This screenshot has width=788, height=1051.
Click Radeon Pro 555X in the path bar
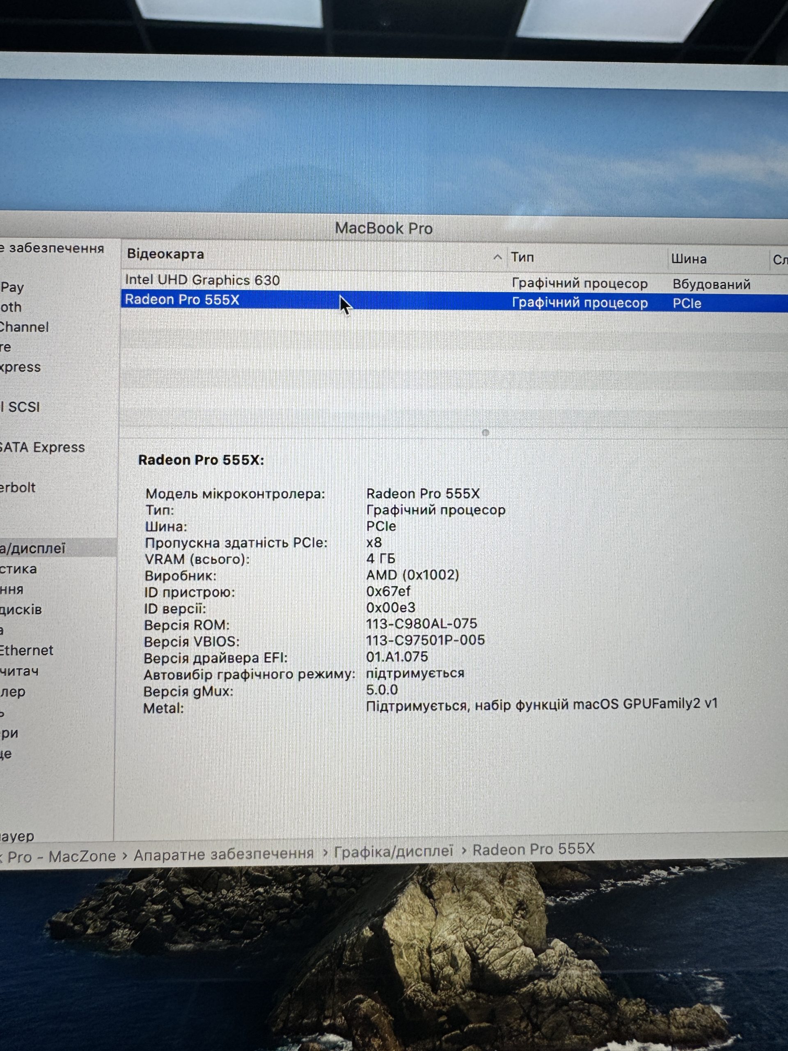[x=534, y=849]
